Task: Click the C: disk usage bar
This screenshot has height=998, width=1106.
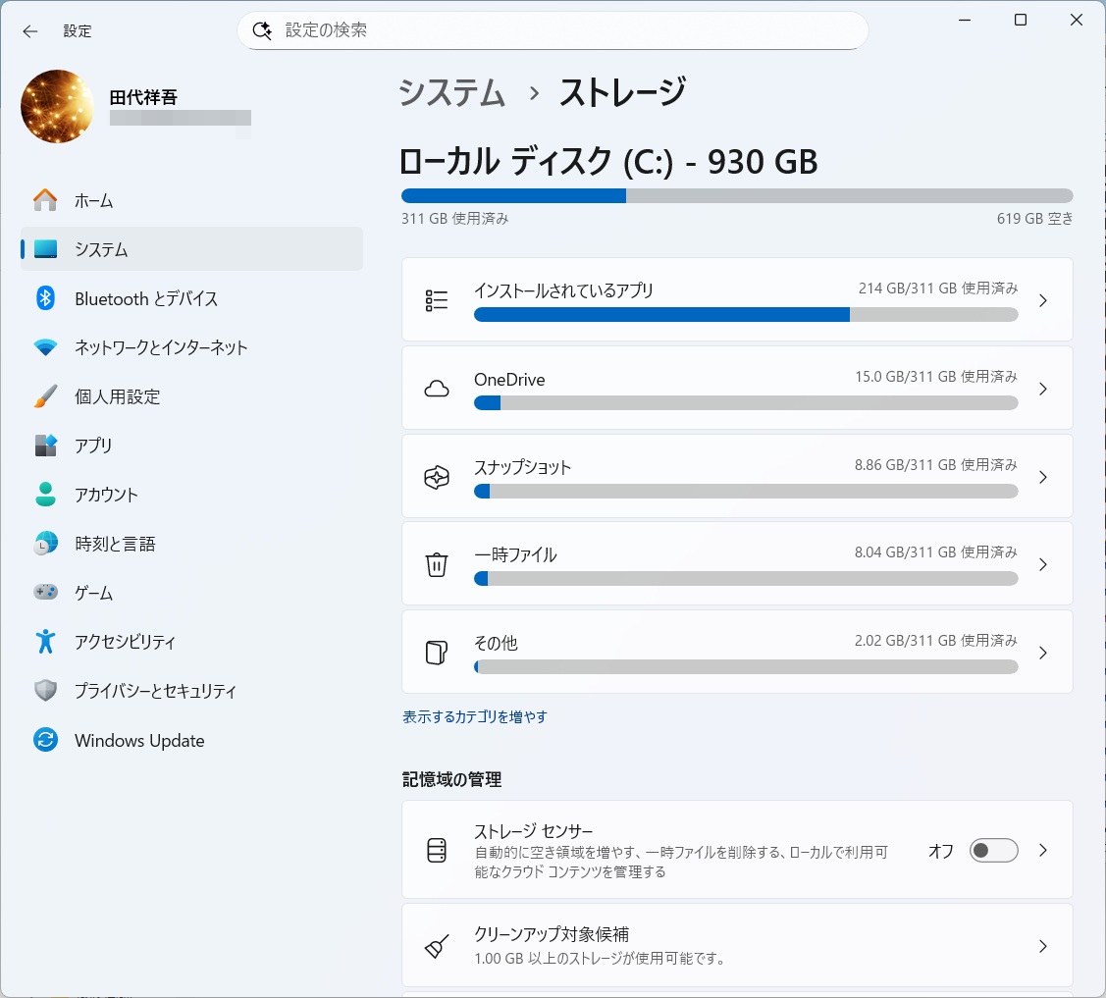Action: 737,196
